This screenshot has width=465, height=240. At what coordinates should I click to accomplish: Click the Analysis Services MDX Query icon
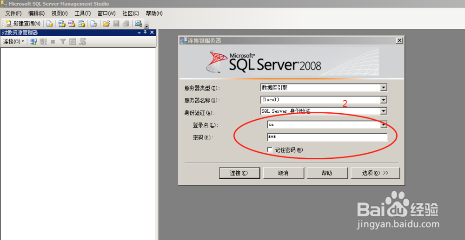coord(62,24)
